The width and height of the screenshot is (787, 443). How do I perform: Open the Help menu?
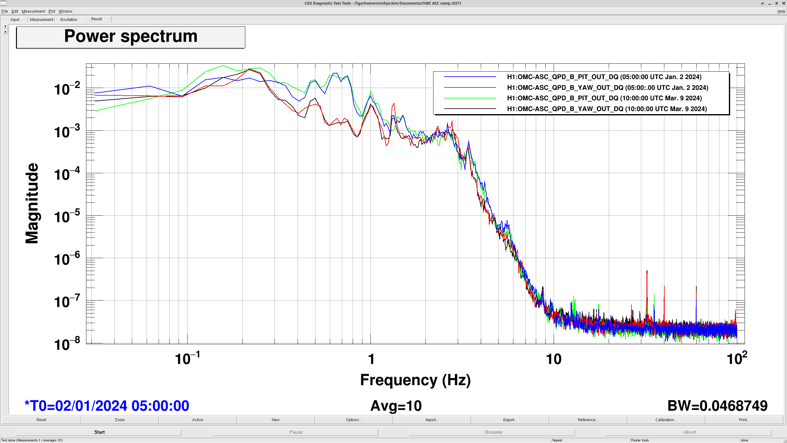pyautogui.click(x=781, y=11)
